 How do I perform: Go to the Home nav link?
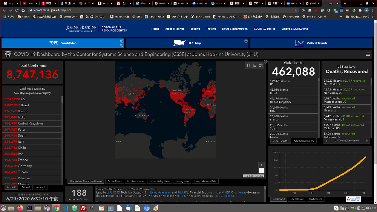[155, 29]
